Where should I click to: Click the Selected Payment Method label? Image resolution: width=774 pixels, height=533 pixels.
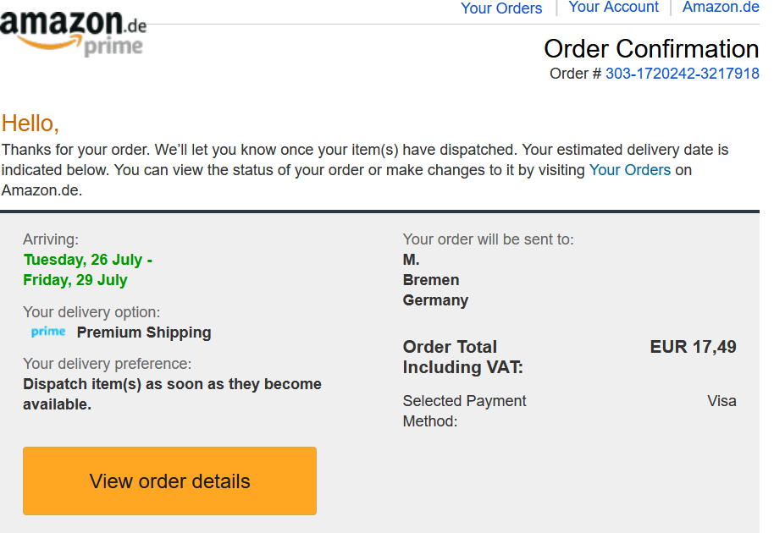464,410
